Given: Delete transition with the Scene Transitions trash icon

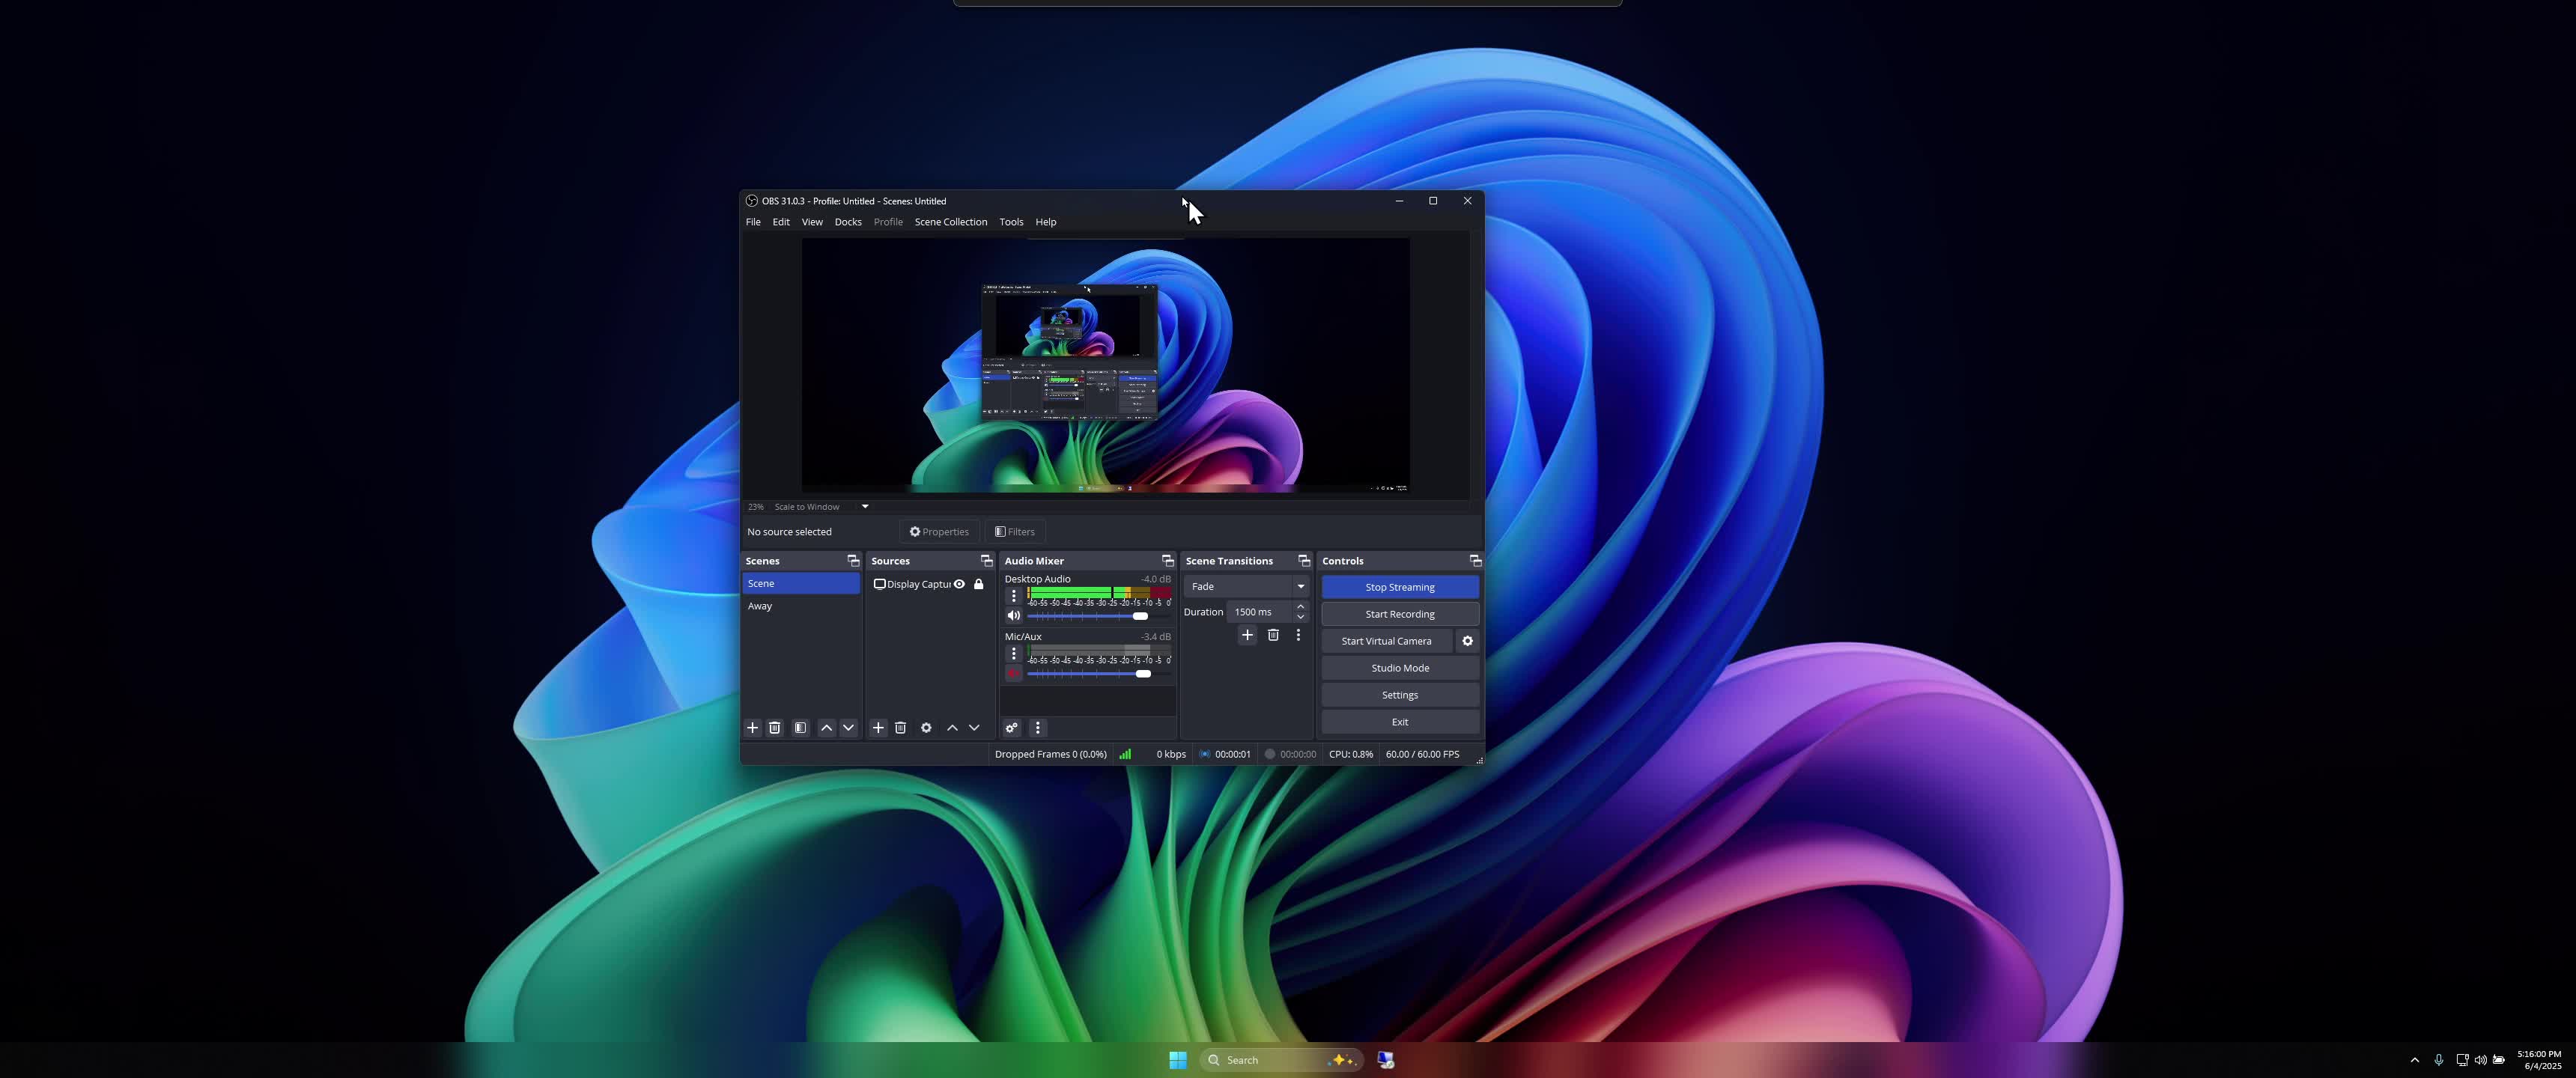Looking at the screenshot, I should coord(1273,635).
